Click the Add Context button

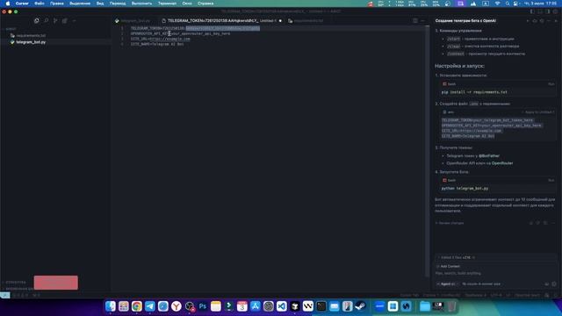(448, 266)
